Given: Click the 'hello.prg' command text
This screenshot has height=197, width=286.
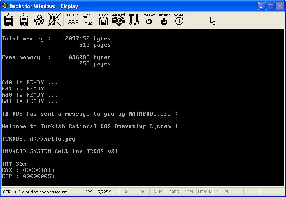Looking at the screenshot, I should (60, 139).
